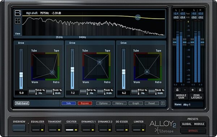Click the 7575Hz high shelf frequency readout
This screenshot has width=217, height=137.
(44, 13)
